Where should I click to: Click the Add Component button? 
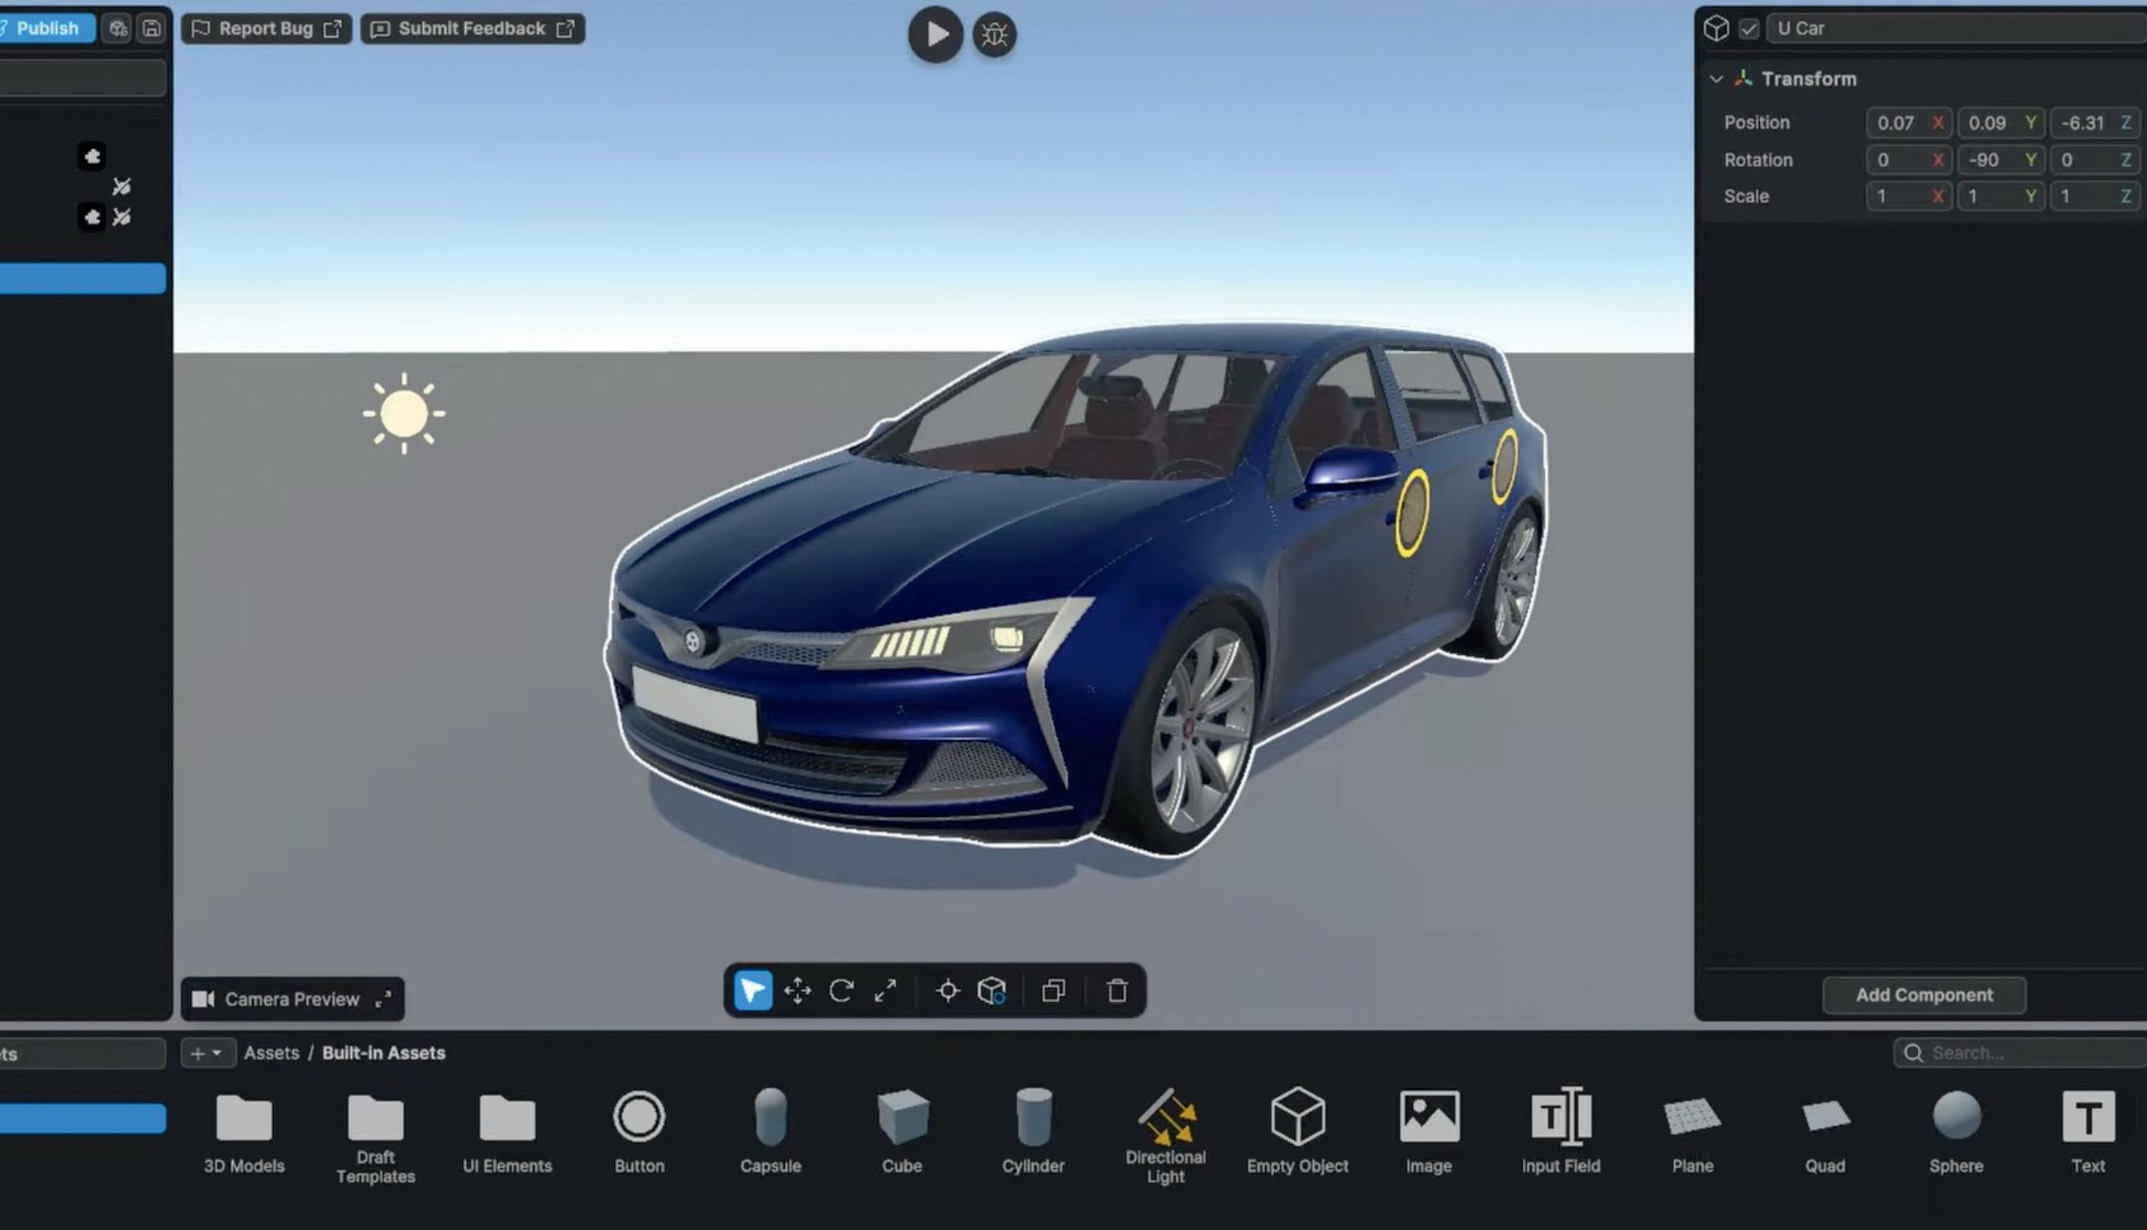pos(1923,995)
